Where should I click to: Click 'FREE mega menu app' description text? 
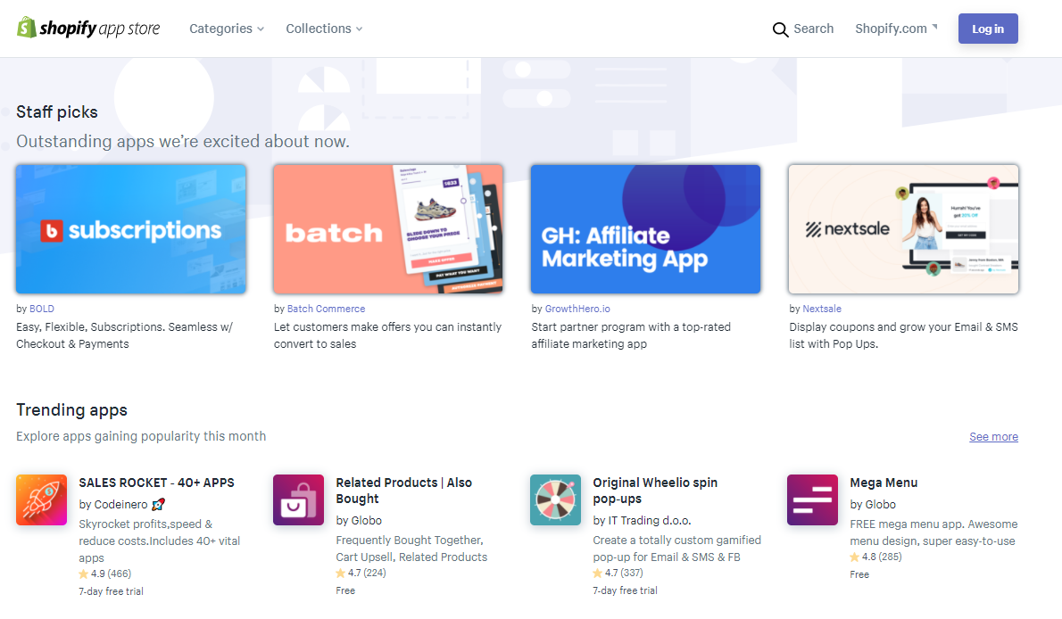coord(934,532)
